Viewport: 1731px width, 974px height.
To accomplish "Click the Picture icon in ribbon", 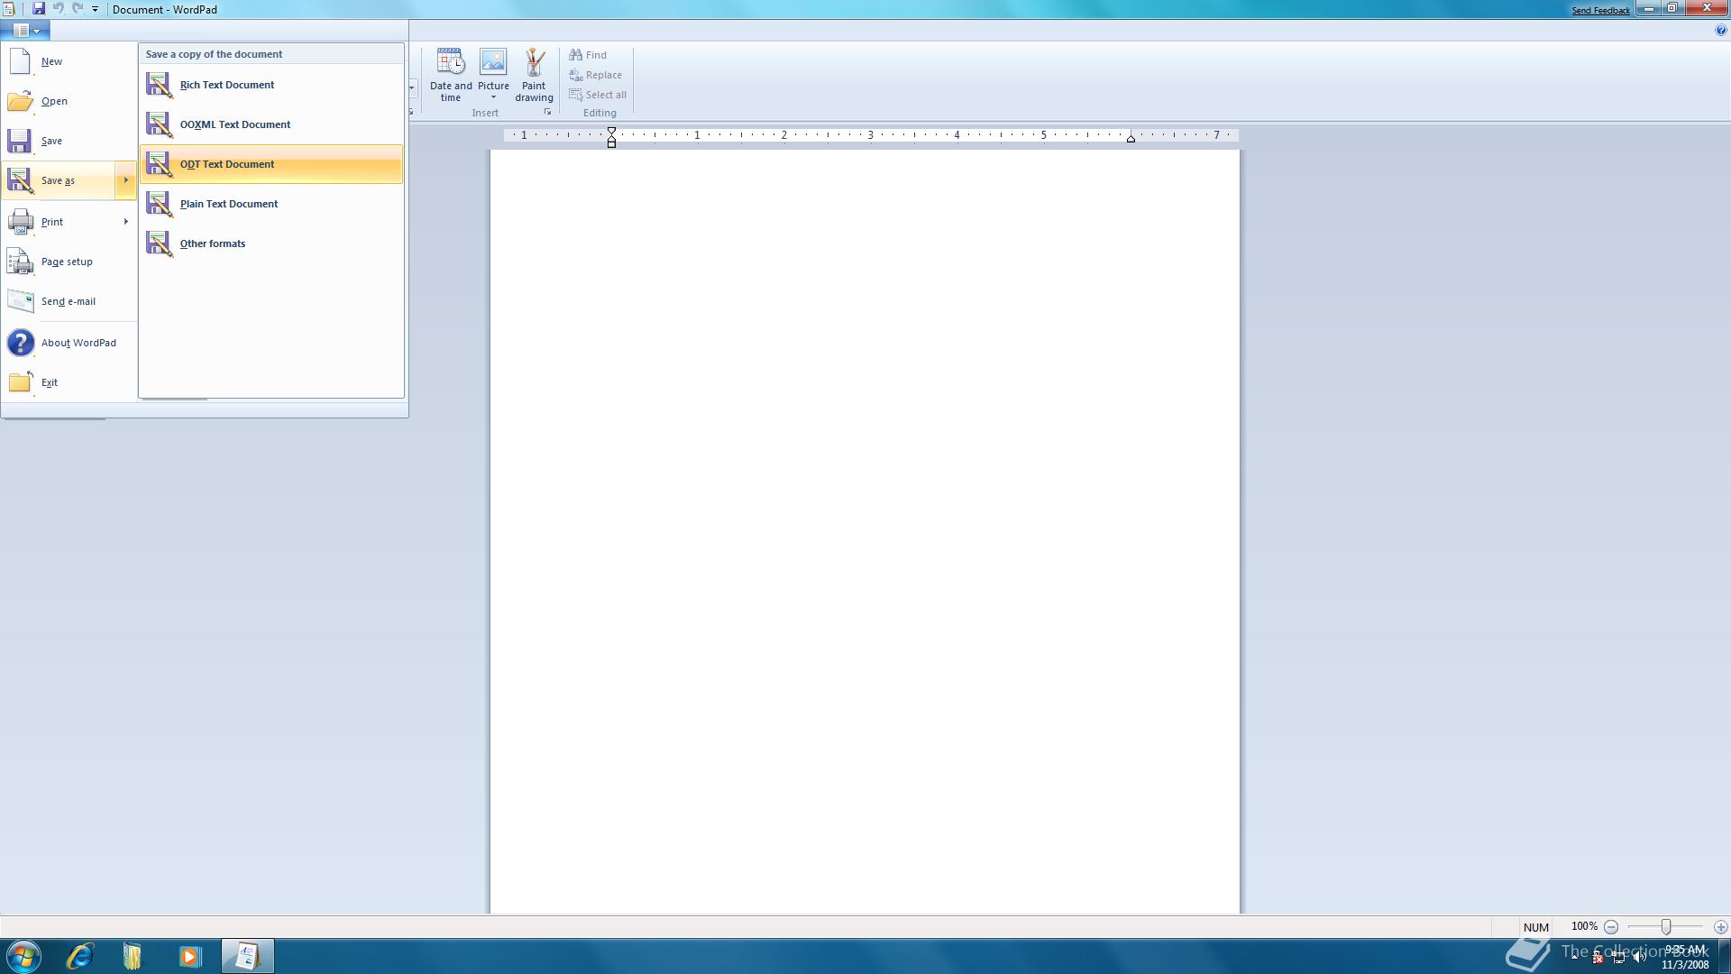I will point(493,61).
